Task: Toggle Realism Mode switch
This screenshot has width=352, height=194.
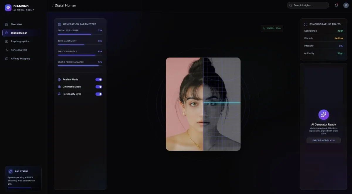Action: [x=99, y=80]
